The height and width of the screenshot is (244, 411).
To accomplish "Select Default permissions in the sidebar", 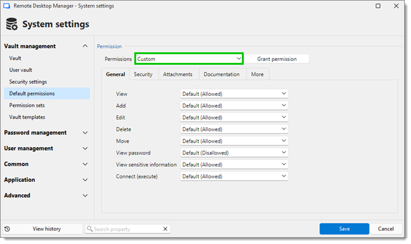I will click(x=47, y=93).
